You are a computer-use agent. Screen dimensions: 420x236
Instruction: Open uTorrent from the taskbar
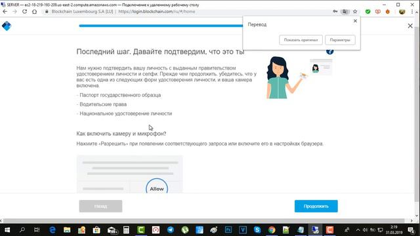[x=185, y=230]
